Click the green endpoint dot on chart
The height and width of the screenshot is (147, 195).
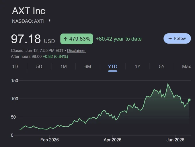[189, 100]
